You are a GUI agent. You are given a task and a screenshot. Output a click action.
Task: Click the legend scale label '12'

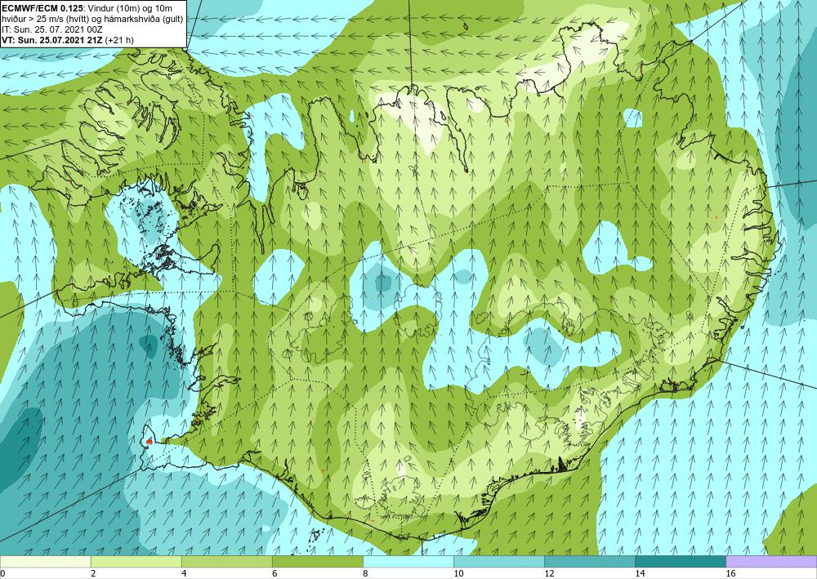tap(549, 573)
